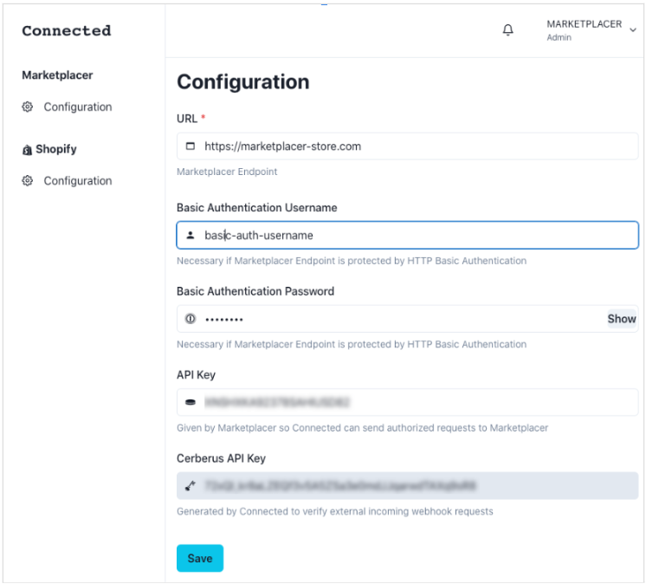Click the Marketplacer Endpoint helper text

[x=227, y=172]
